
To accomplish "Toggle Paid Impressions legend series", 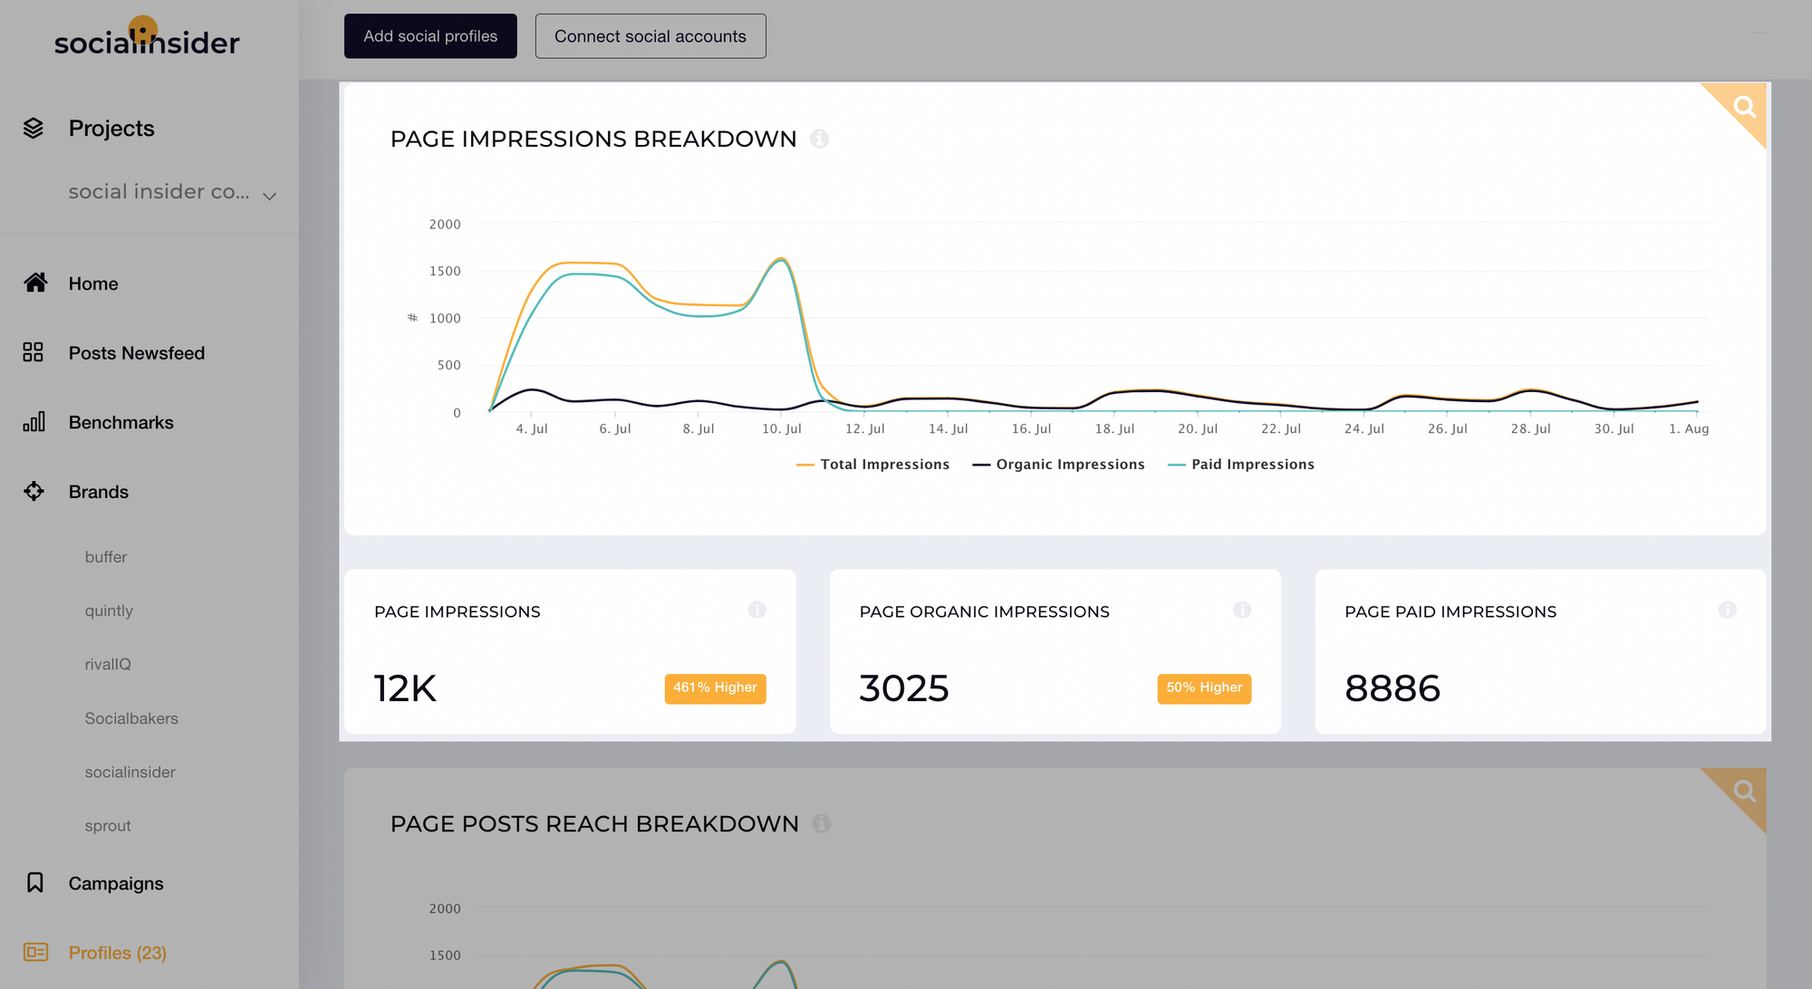I will (1241, 465).
